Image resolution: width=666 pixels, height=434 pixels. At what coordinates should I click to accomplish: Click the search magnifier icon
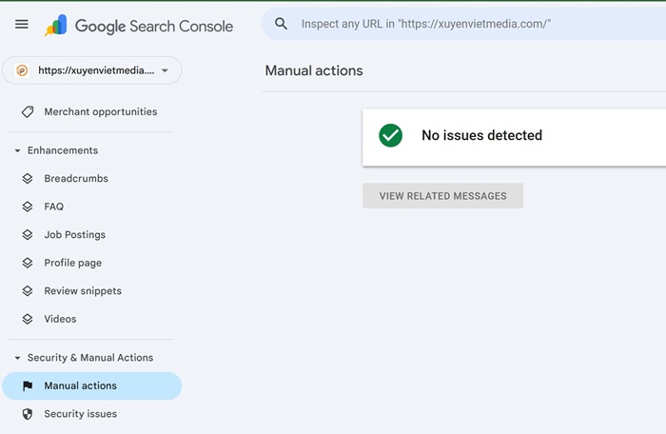[x=282, y=24]
